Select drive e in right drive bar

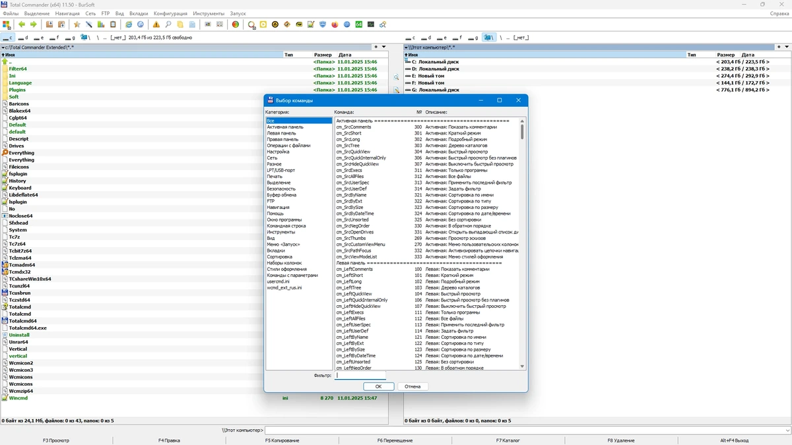pos(442,38)
